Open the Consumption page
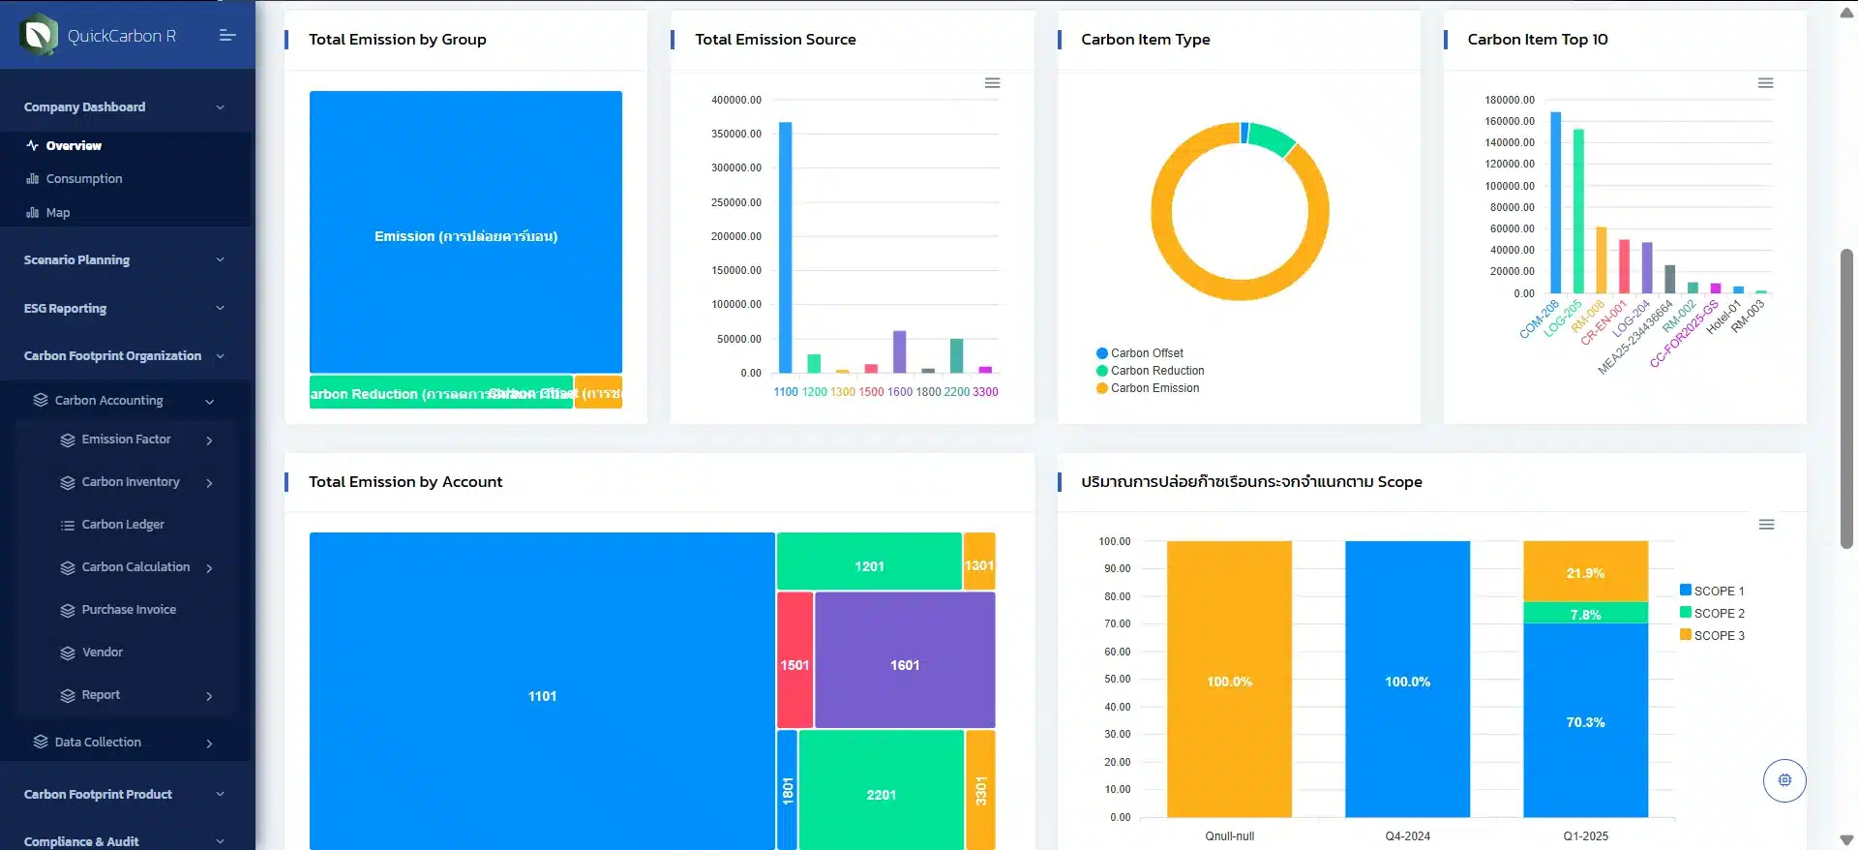Viewport: 1858px width, 850px height. click(x=84, y=179)
